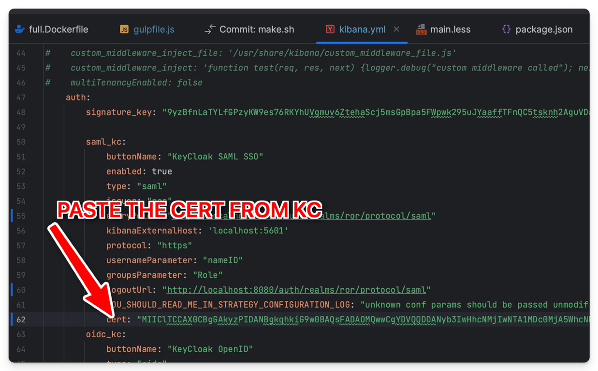This screenshot has width=598, height=371.
Task: Click the "KeyCloak SAML SSO" value
Action: point(215,157)
